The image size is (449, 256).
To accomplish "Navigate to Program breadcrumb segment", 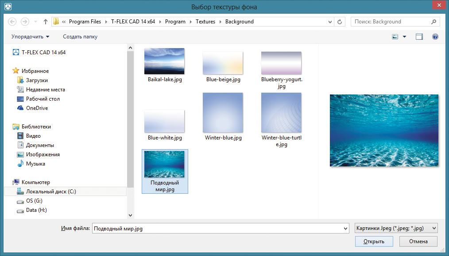I will pyautogui.click(x=175, y=22).
